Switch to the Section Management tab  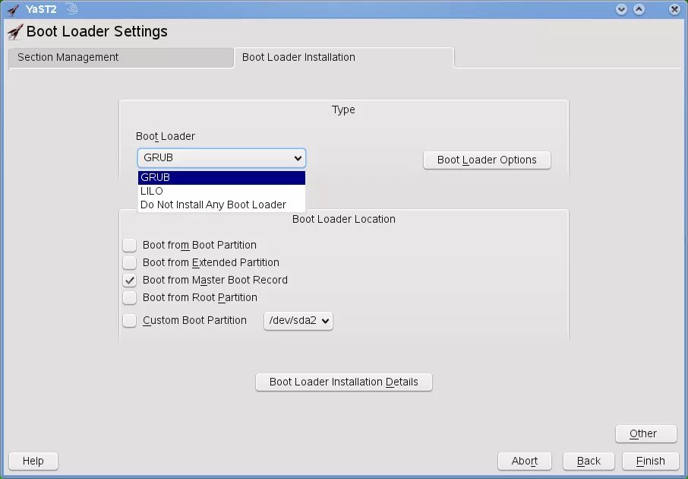[121, 58]
